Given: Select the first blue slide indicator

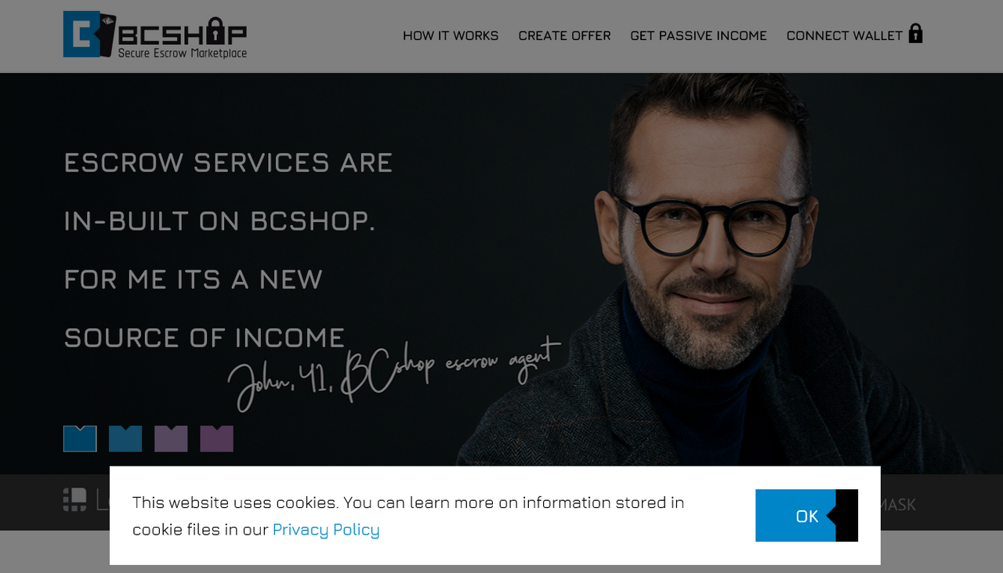Looking at the screenshot, I should point(80,439).
